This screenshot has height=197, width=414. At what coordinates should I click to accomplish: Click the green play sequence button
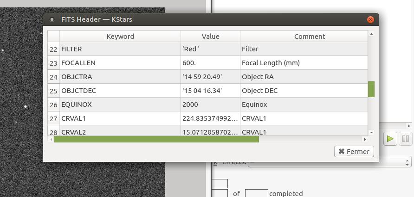click(x=390, y=139)
